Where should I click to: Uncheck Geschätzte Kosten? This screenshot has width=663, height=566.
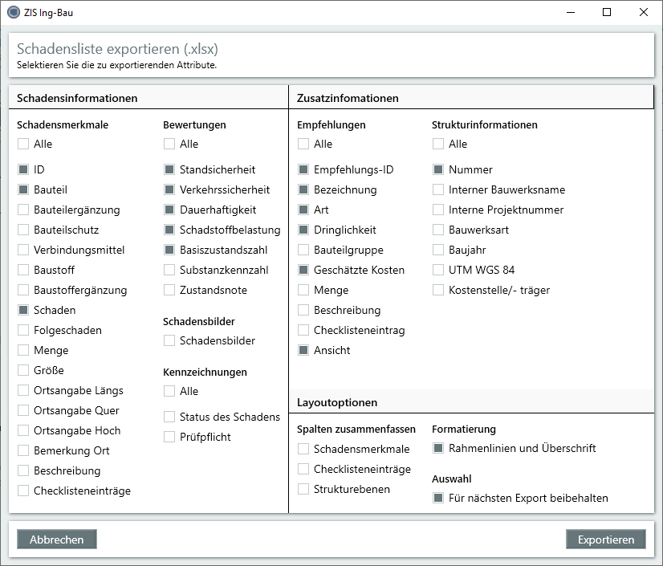coord(303,270)
